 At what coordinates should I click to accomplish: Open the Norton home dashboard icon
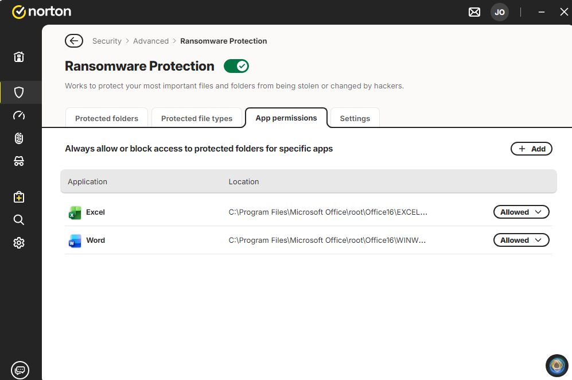pyautogui.click(x=19, y=57)
